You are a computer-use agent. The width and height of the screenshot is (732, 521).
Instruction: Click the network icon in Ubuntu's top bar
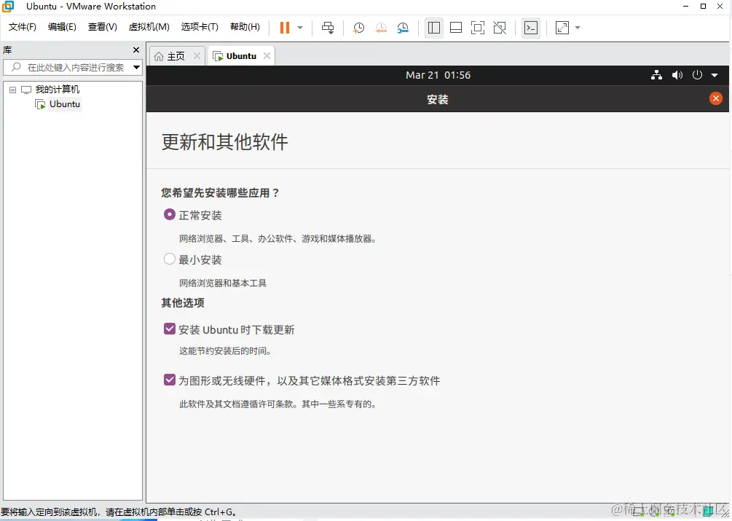tap(656, 75)
